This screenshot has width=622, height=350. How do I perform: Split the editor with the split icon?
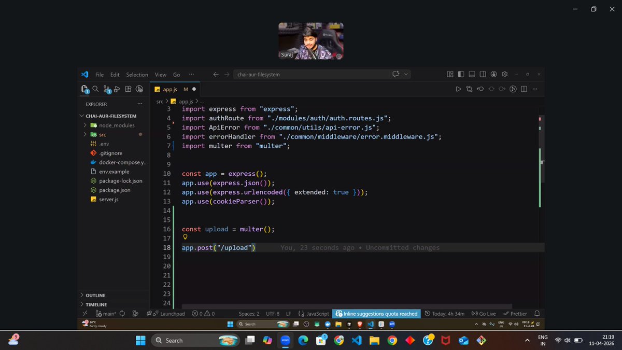click(524, 89)
